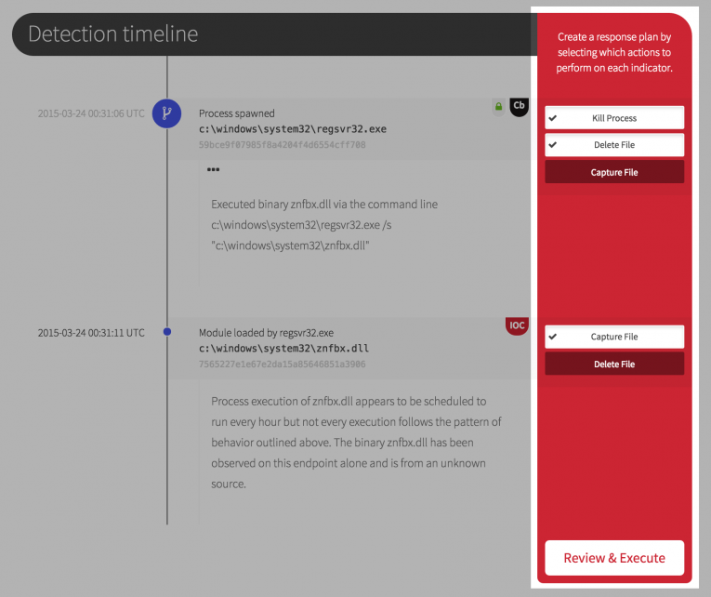Screen dimensions: 711x597
Task: Enable Delete File for znfbx.dll
Action: (x=614, y=364)
